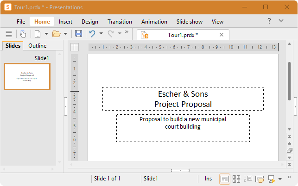The height and width of the screenshot is (186, 298).
Task: Switch to the Outline panel tab
Action: 38,46
